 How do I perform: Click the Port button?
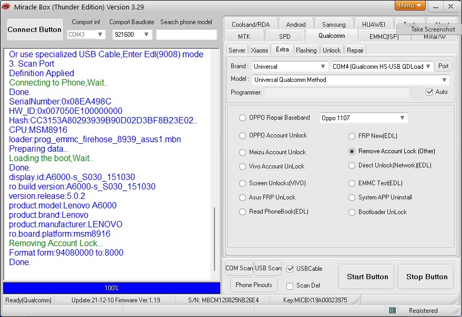click(x=443, y=66)
